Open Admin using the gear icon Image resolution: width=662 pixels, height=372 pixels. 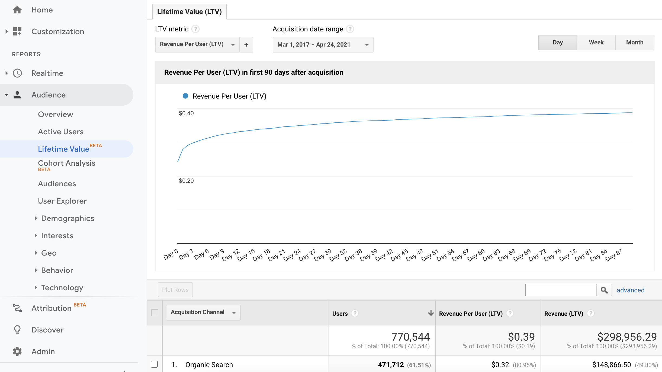(17, 351)
